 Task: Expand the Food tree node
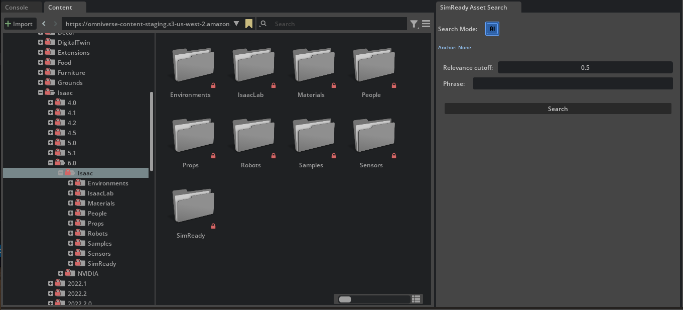click(41, 62)
